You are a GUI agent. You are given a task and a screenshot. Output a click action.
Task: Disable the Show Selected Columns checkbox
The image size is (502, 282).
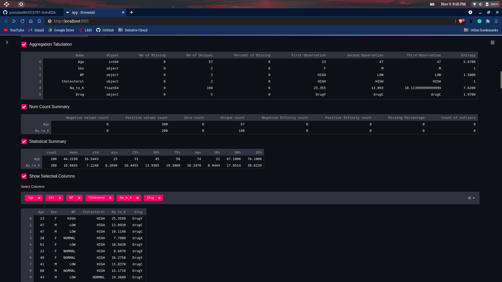click(x=24, y=176)
